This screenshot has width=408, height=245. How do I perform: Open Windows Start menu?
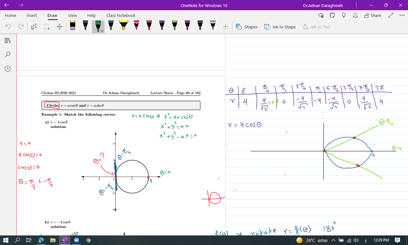6,240
